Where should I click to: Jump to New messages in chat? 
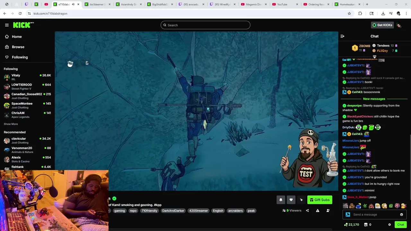[374, 99]
